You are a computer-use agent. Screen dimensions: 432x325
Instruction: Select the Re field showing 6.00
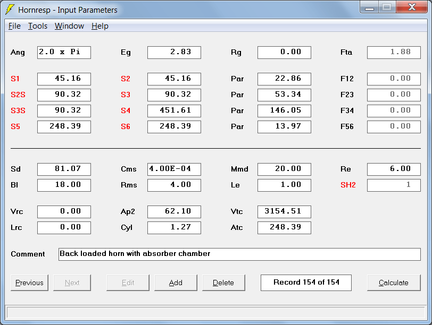click(394, 169)
